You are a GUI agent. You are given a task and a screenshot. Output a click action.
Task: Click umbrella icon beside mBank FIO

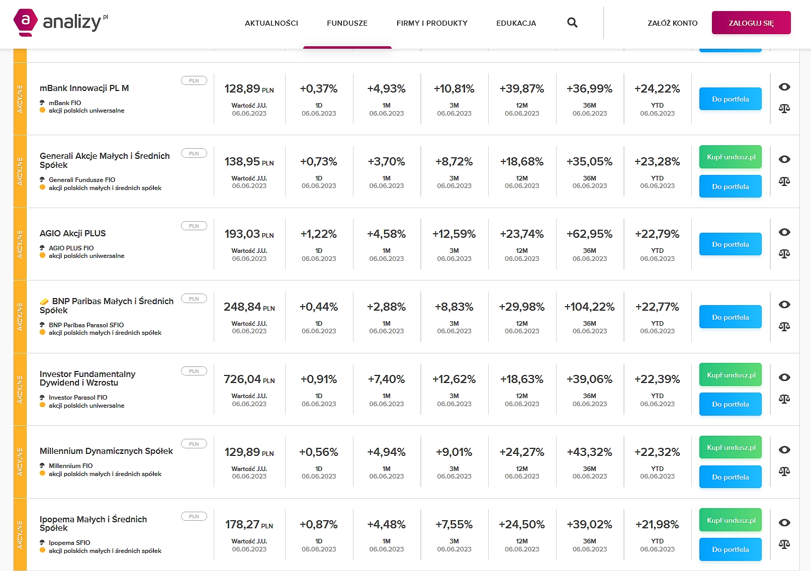42,103
